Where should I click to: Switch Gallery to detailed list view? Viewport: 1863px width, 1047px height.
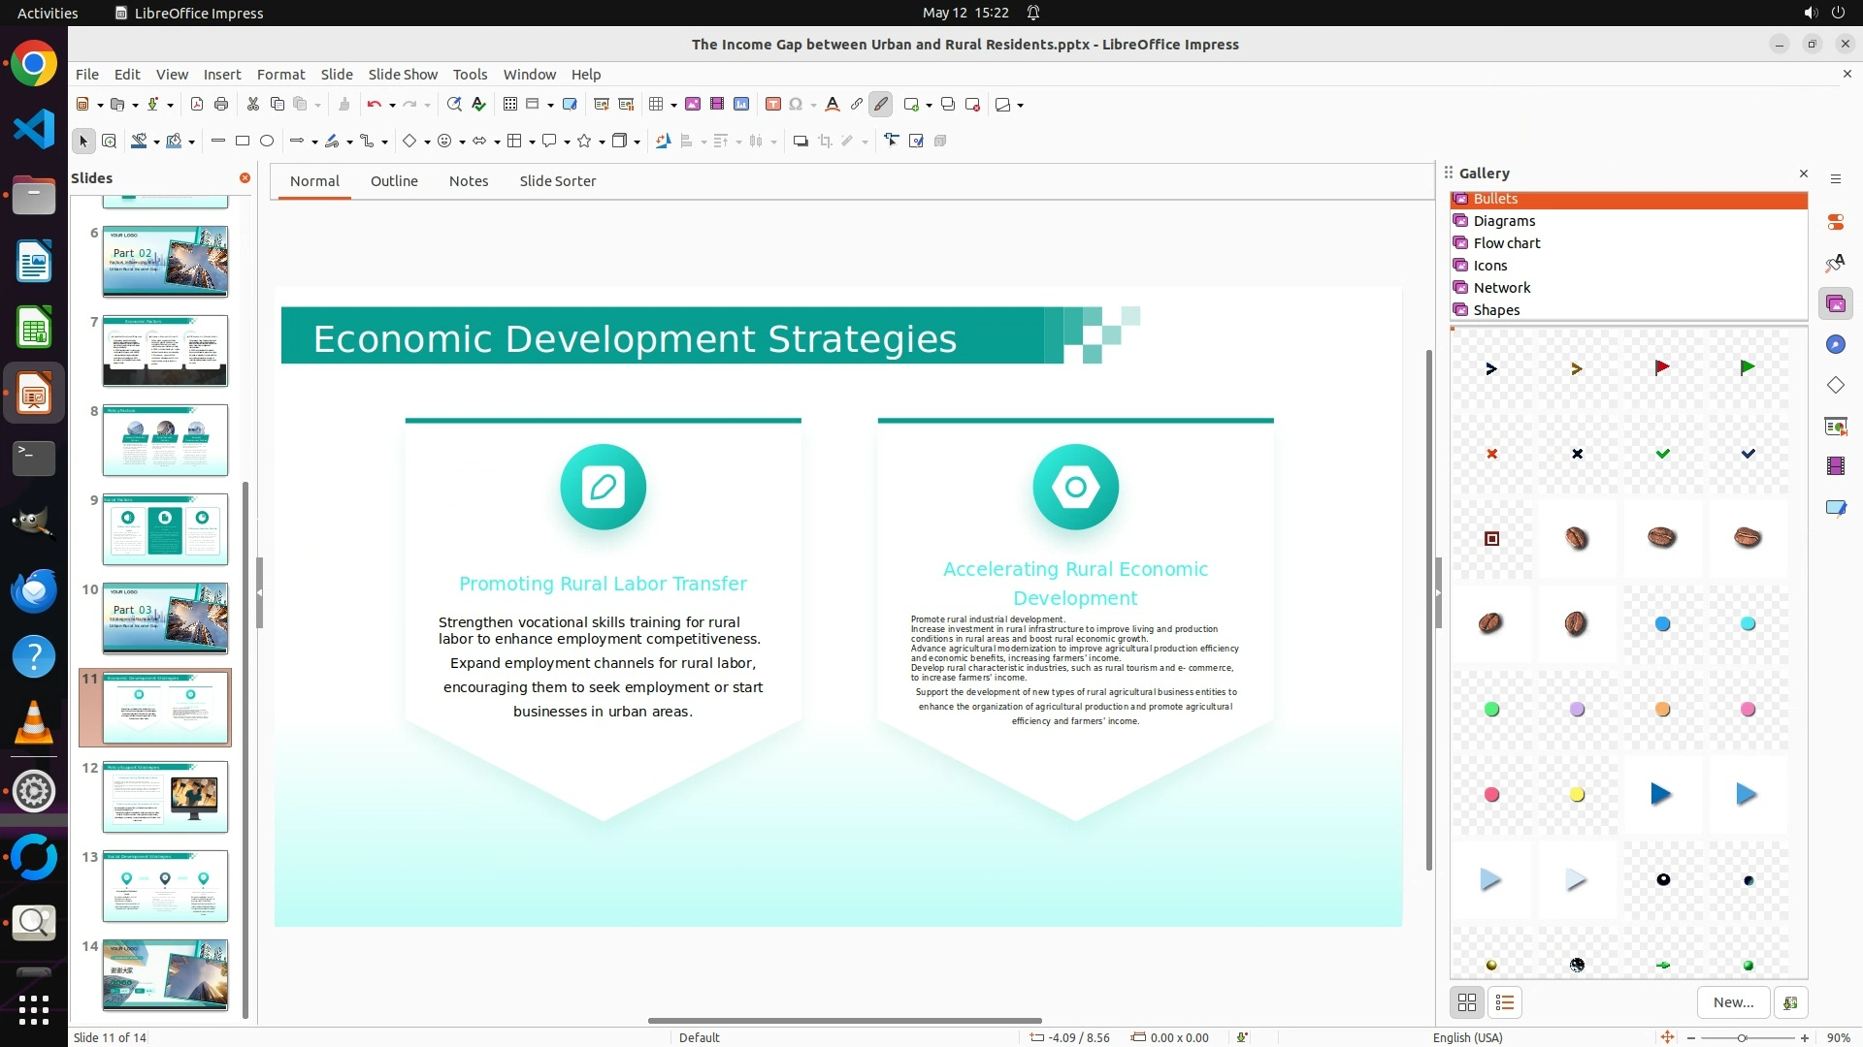(x=1505, y=1002)
